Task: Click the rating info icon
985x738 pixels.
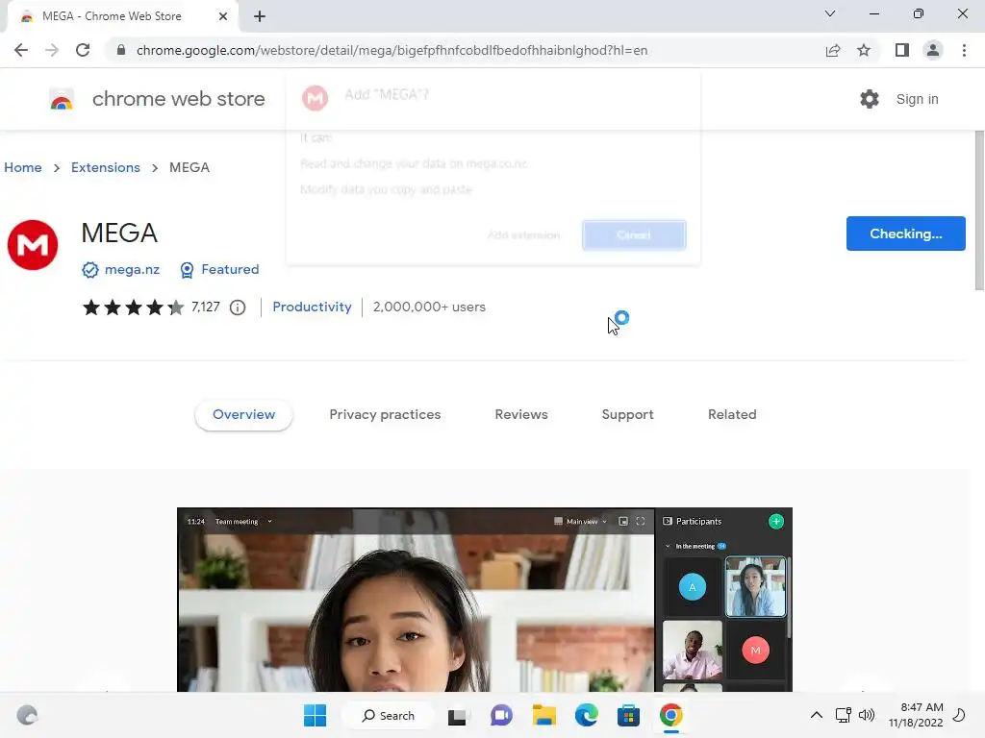Action: point(238,307)
